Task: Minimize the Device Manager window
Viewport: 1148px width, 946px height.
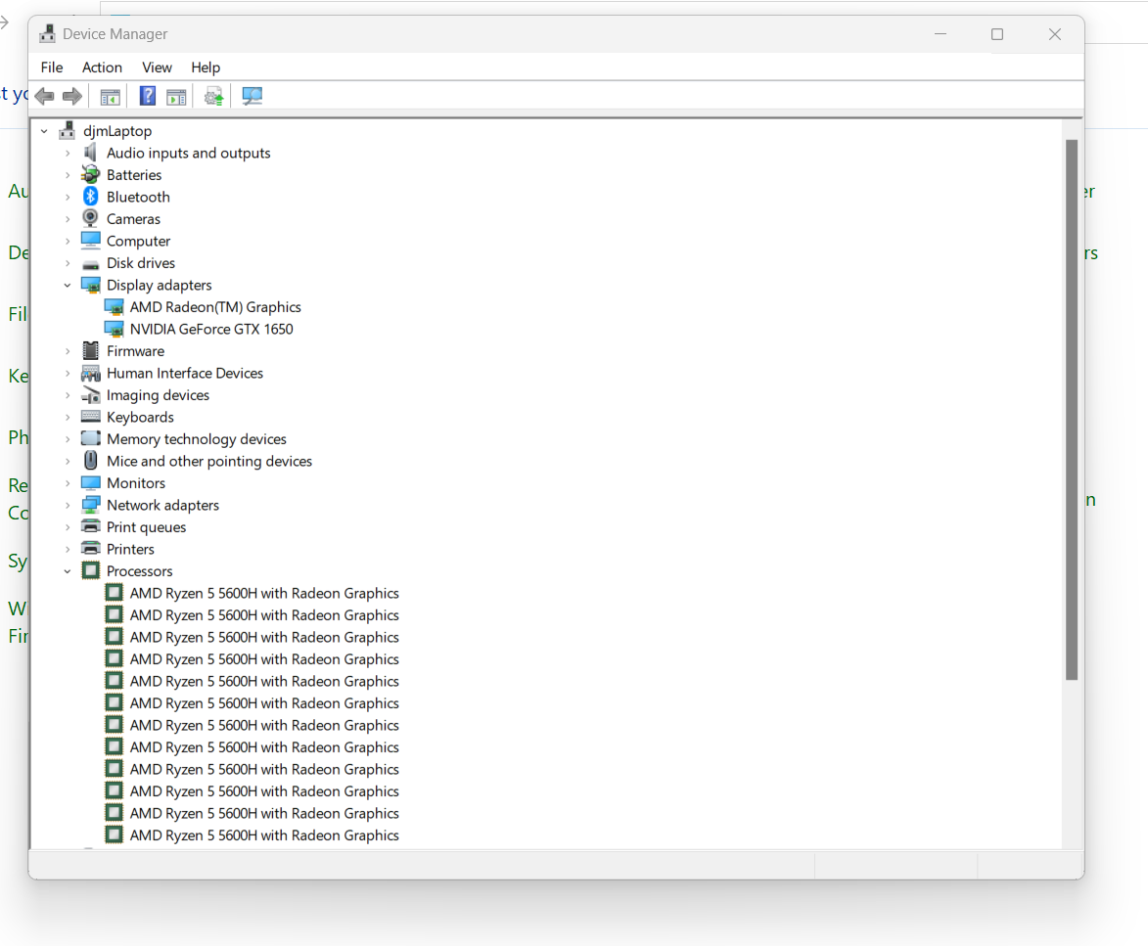Action: 941,33
